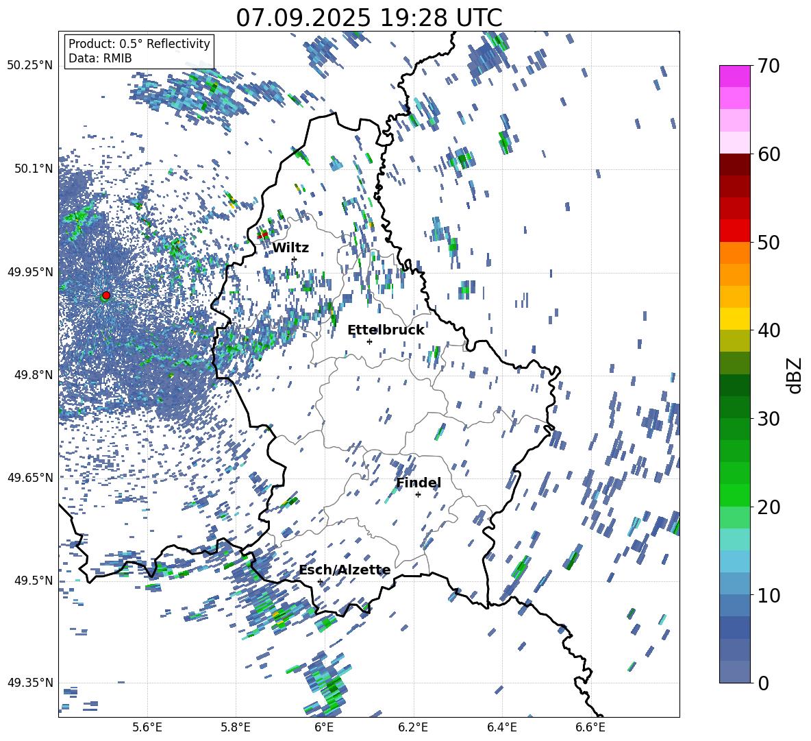This screenshot has width=811, height=741.
Task: Click the dBZ colorbar axis label
Action: (795, 375)
